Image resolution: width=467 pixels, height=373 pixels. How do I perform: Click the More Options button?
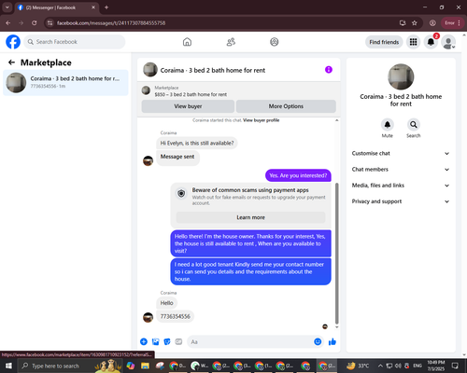coord(286,106)
